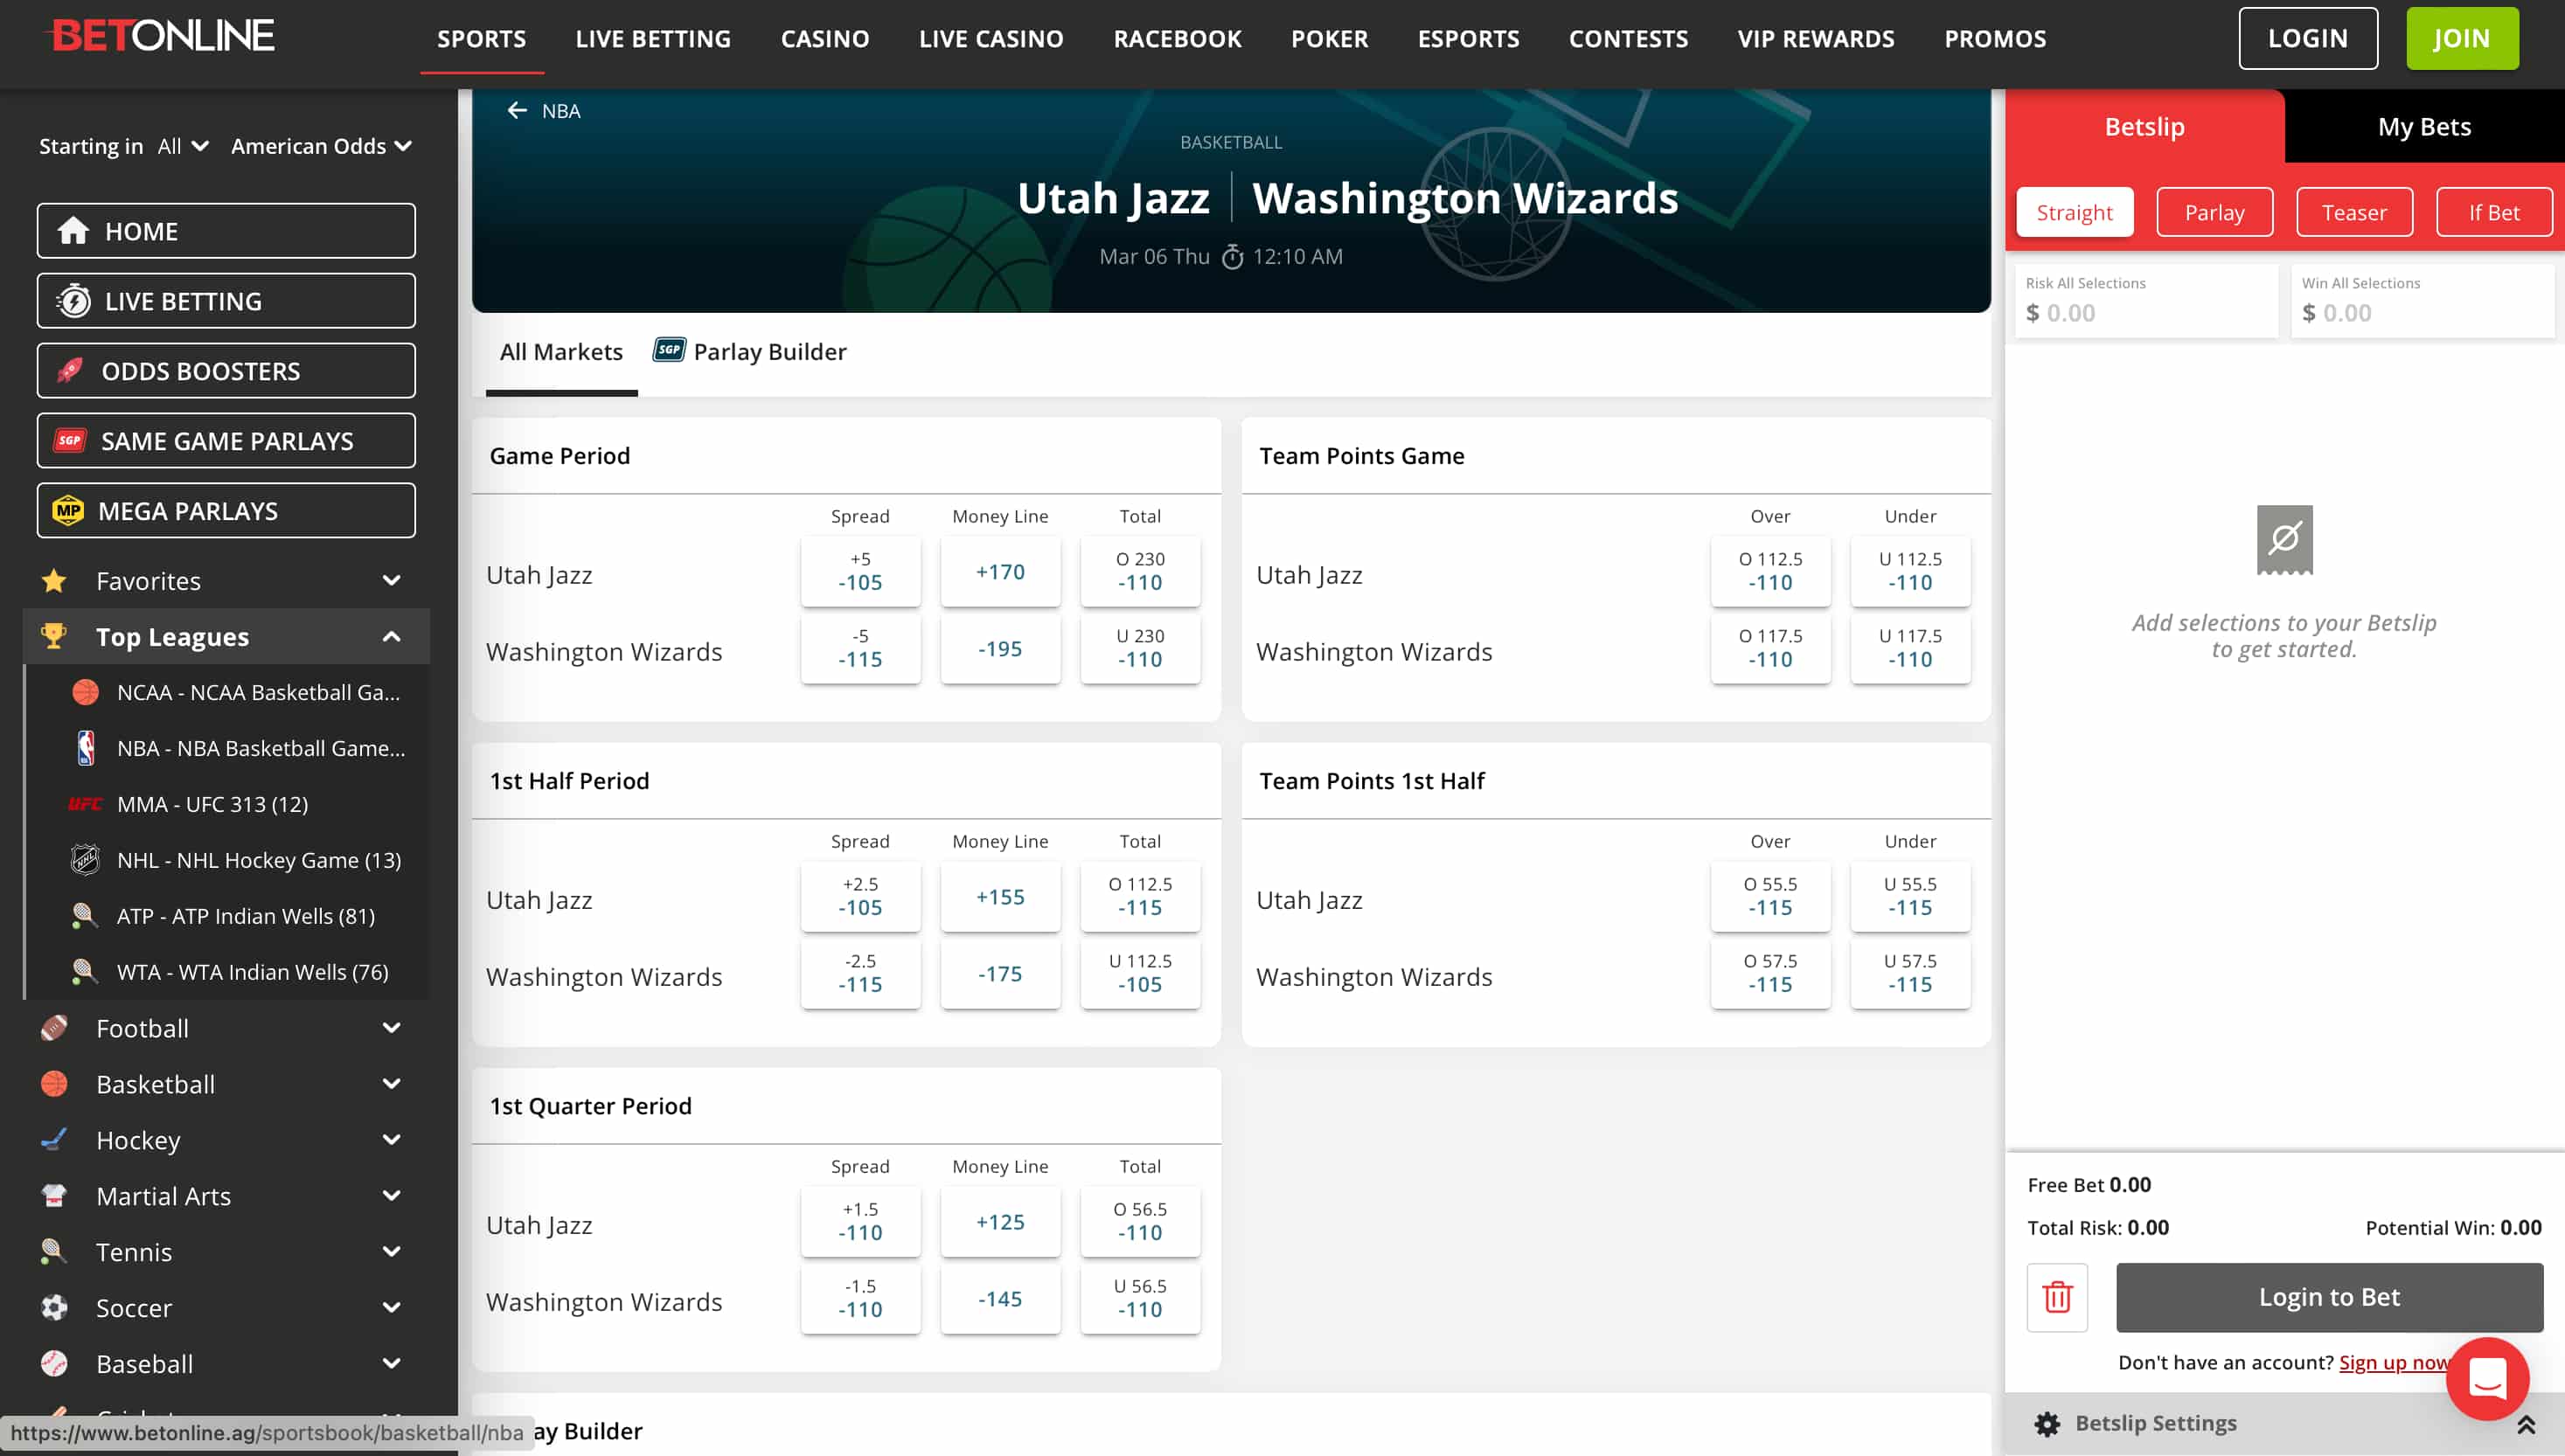Screen dimensions: 2565x1456
Task: Click the Risk All Selections amount field
Action: tap(2146, 312)
